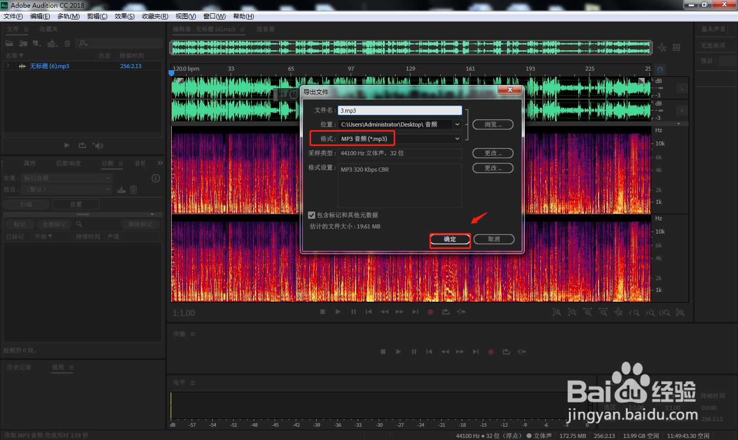Click the magnifier icon beside 全部标记
The image size is (738, 440).
click(x=79, y=224)
